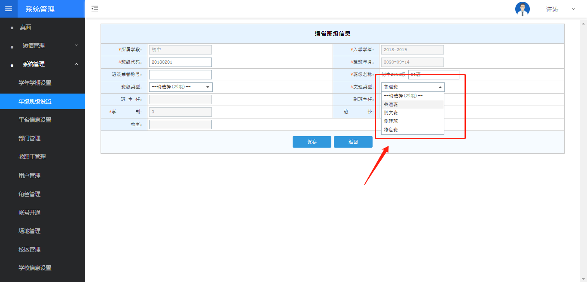This screenshot has width=587, height=282.
Task: Click the 班级代码 input field
Action: click(180, 62)
